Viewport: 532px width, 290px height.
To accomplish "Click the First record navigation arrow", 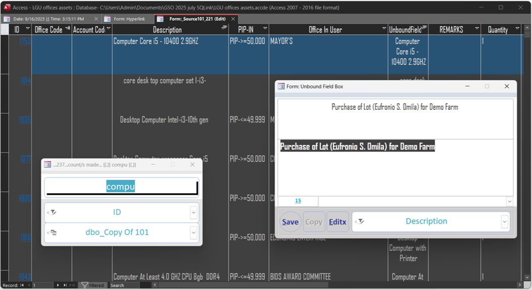I will pos(22,285).
